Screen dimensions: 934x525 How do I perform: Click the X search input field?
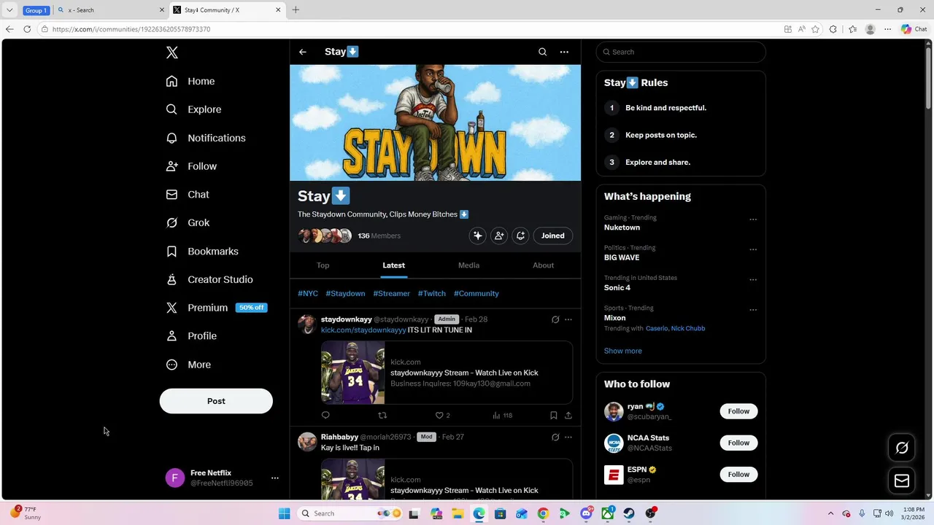point(681,52)
